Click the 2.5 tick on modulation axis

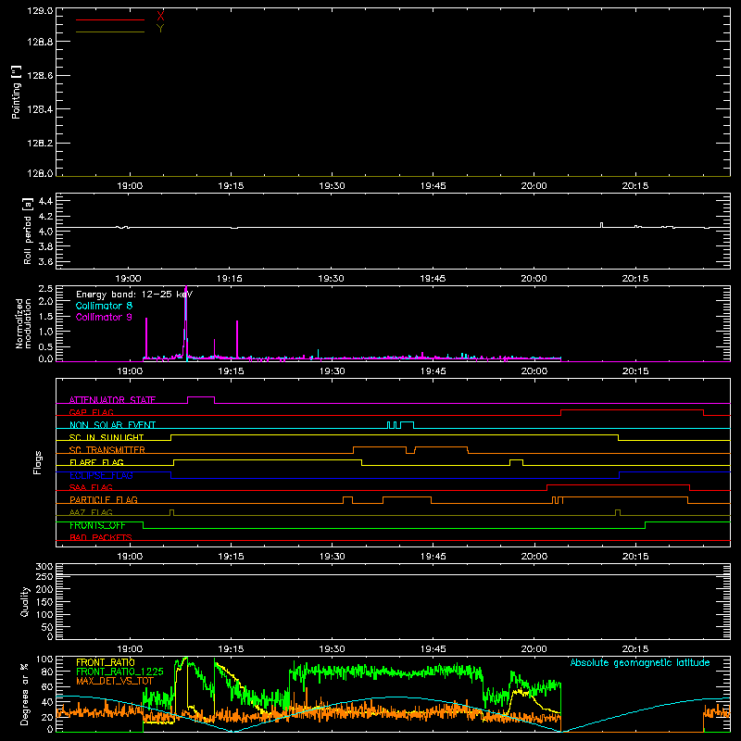pyautogui.click(x=45, y=289)
